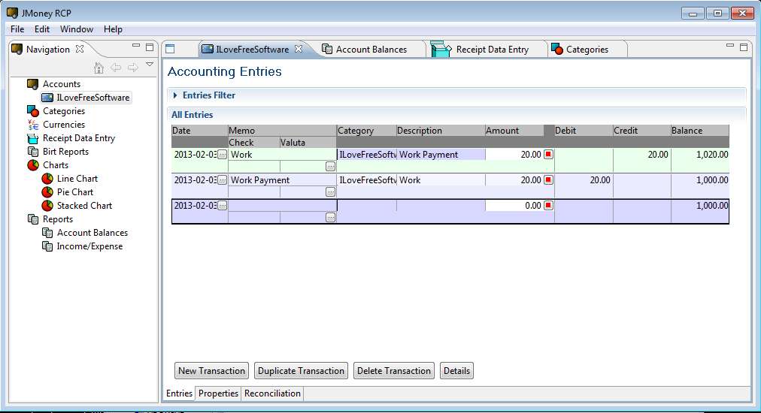Switch to the Properties bottom tab
Viewport: 761px width, 413px height.
(218, 393)
